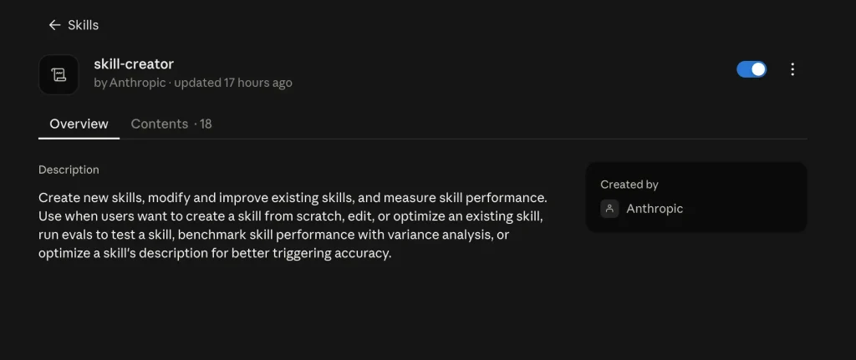
Task: Click the 'Created by' label
Action: pos(629,185)
